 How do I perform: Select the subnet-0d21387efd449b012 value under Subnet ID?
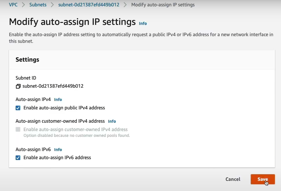click(x=53, y=86)
